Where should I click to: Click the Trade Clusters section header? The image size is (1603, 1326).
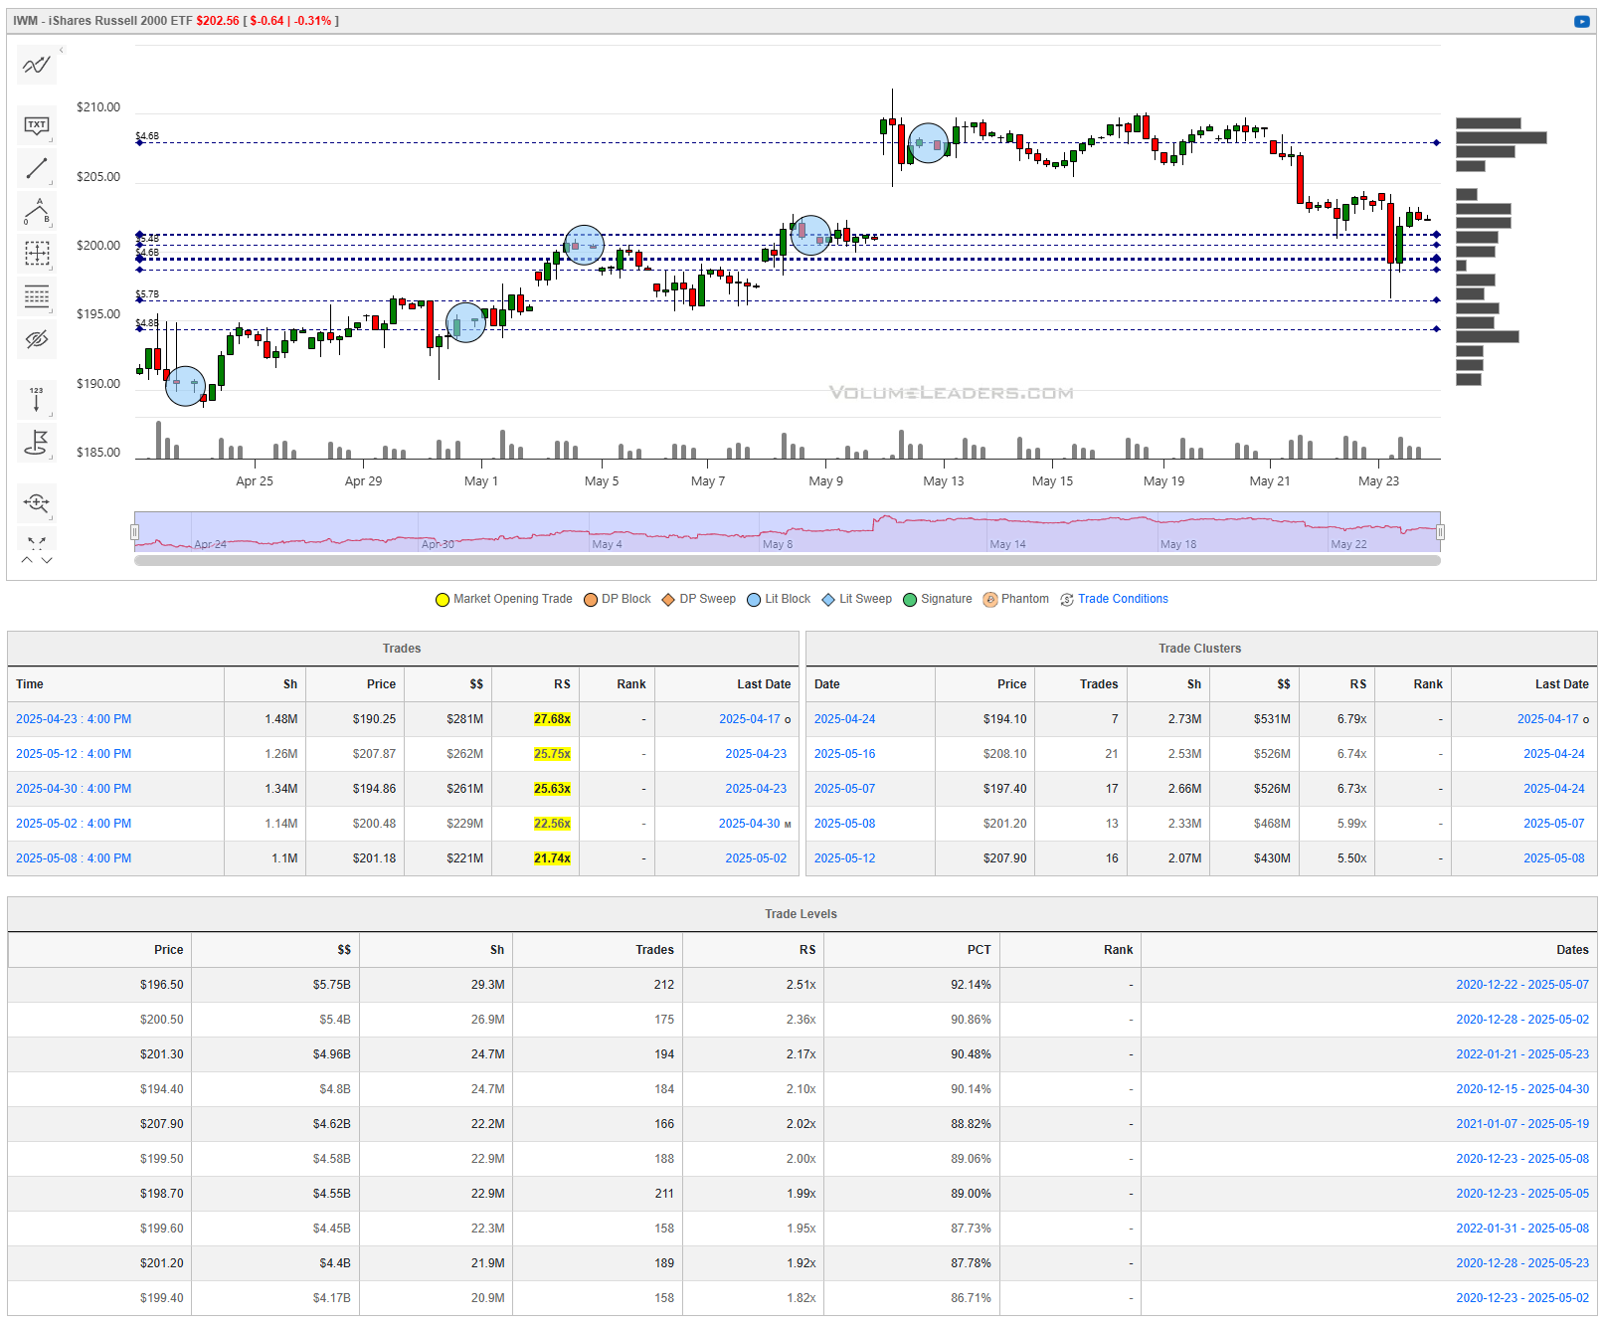(x=1199, y=649)
